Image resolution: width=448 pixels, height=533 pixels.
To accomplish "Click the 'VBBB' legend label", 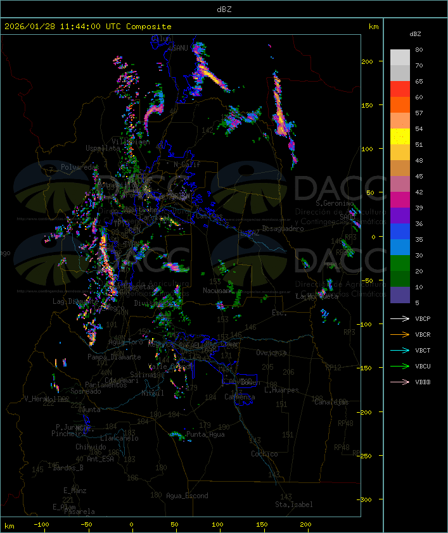I will [423, 382].
